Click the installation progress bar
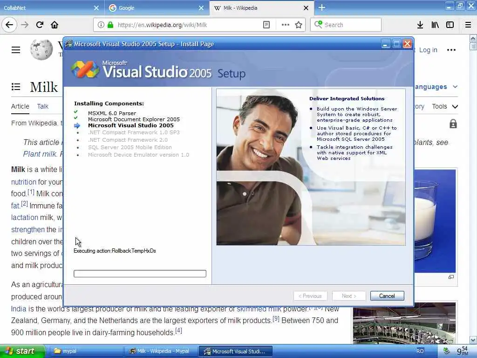This screenshot has width=477, height=358. click(140, 273)
